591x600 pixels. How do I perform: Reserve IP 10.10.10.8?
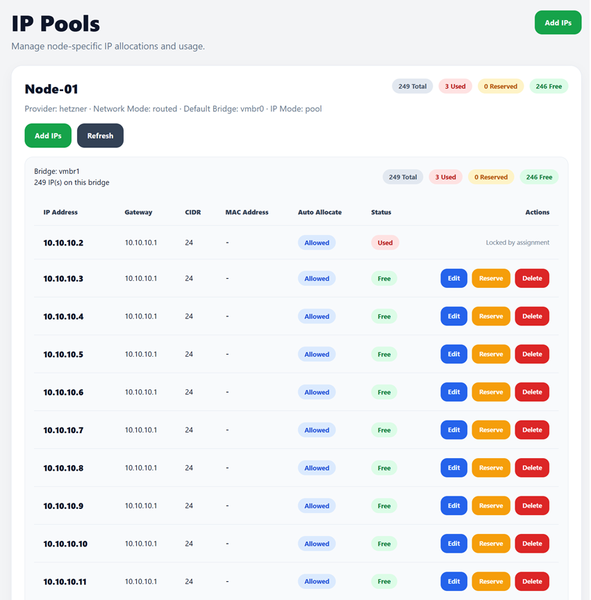coord(491,468)
